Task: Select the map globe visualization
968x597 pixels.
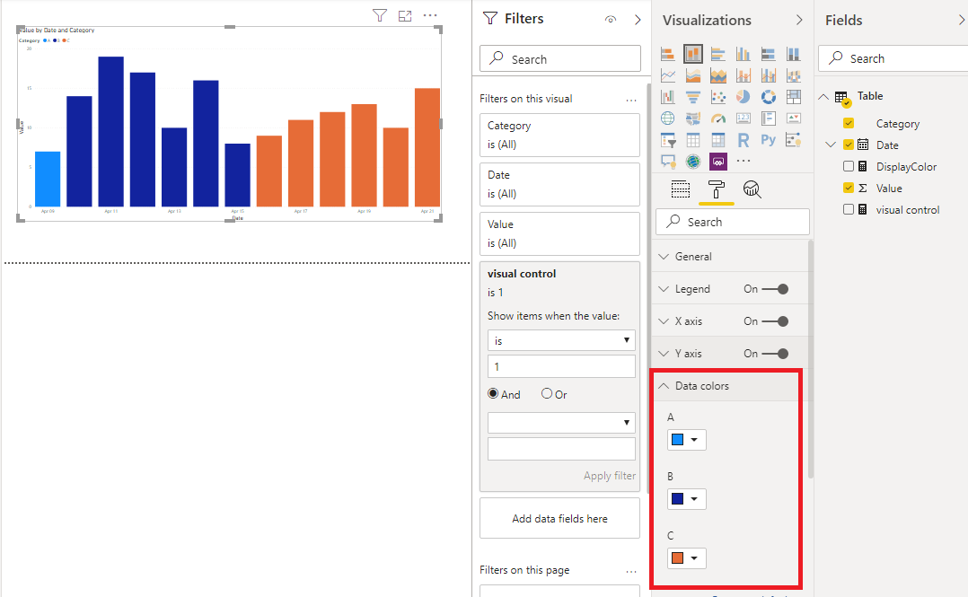Action: pos(668,119)
